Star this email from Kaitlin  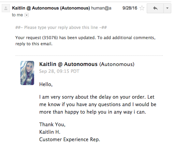(x=142, y=8)
